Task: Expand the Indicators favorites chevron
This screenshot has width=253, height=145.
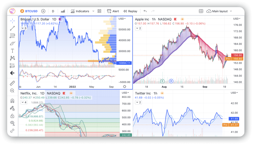Action: click(x=93, y=11)
